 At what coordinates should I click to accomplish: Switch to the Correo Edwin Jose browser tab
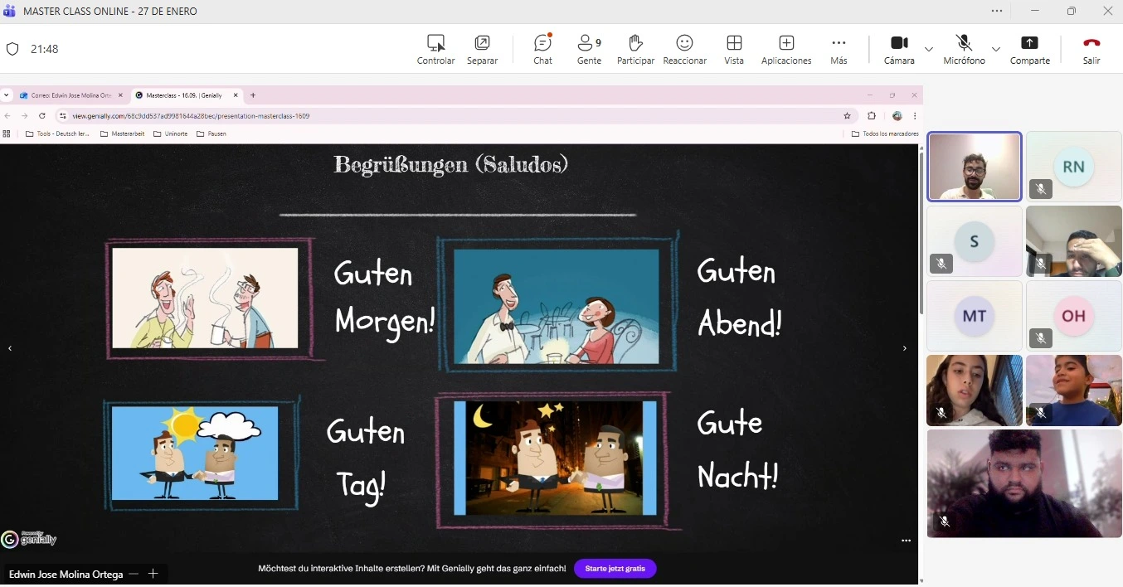click(x=70, y=95)
